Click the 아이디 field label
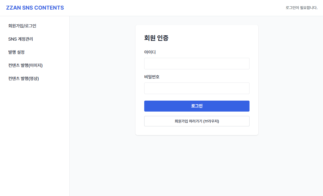The image size is (323, 196). (x=150, y=52)
